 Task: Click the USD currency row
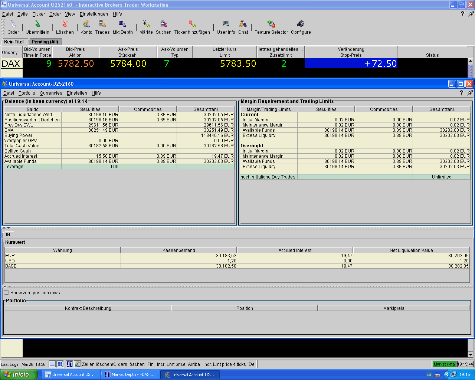(237, 261)
